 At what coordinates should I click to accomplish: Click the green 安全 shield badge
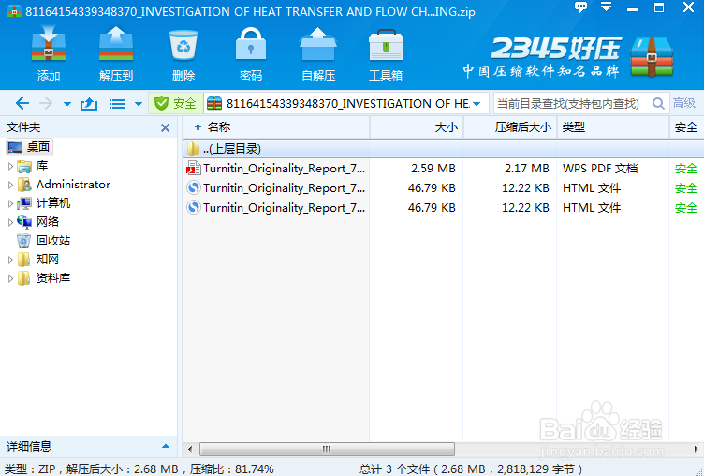(176, 104)
